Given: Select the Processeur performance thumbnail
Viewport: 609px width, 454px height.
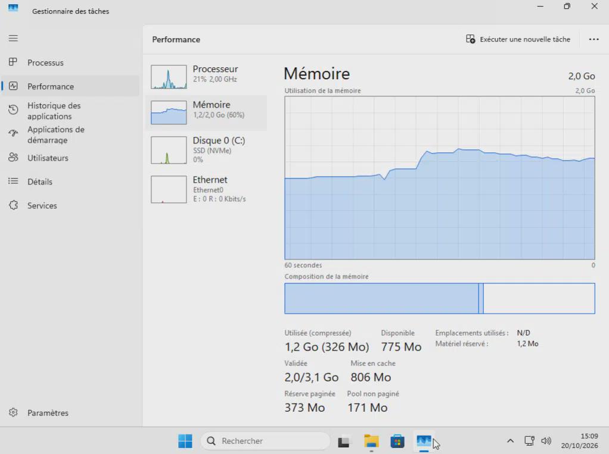Looking at the screenshot, I should pos(169,77).
